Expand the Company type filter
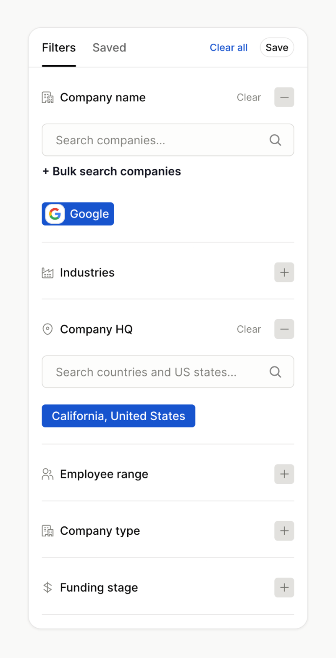Screen dimensions: 336x658 (284, 531)
